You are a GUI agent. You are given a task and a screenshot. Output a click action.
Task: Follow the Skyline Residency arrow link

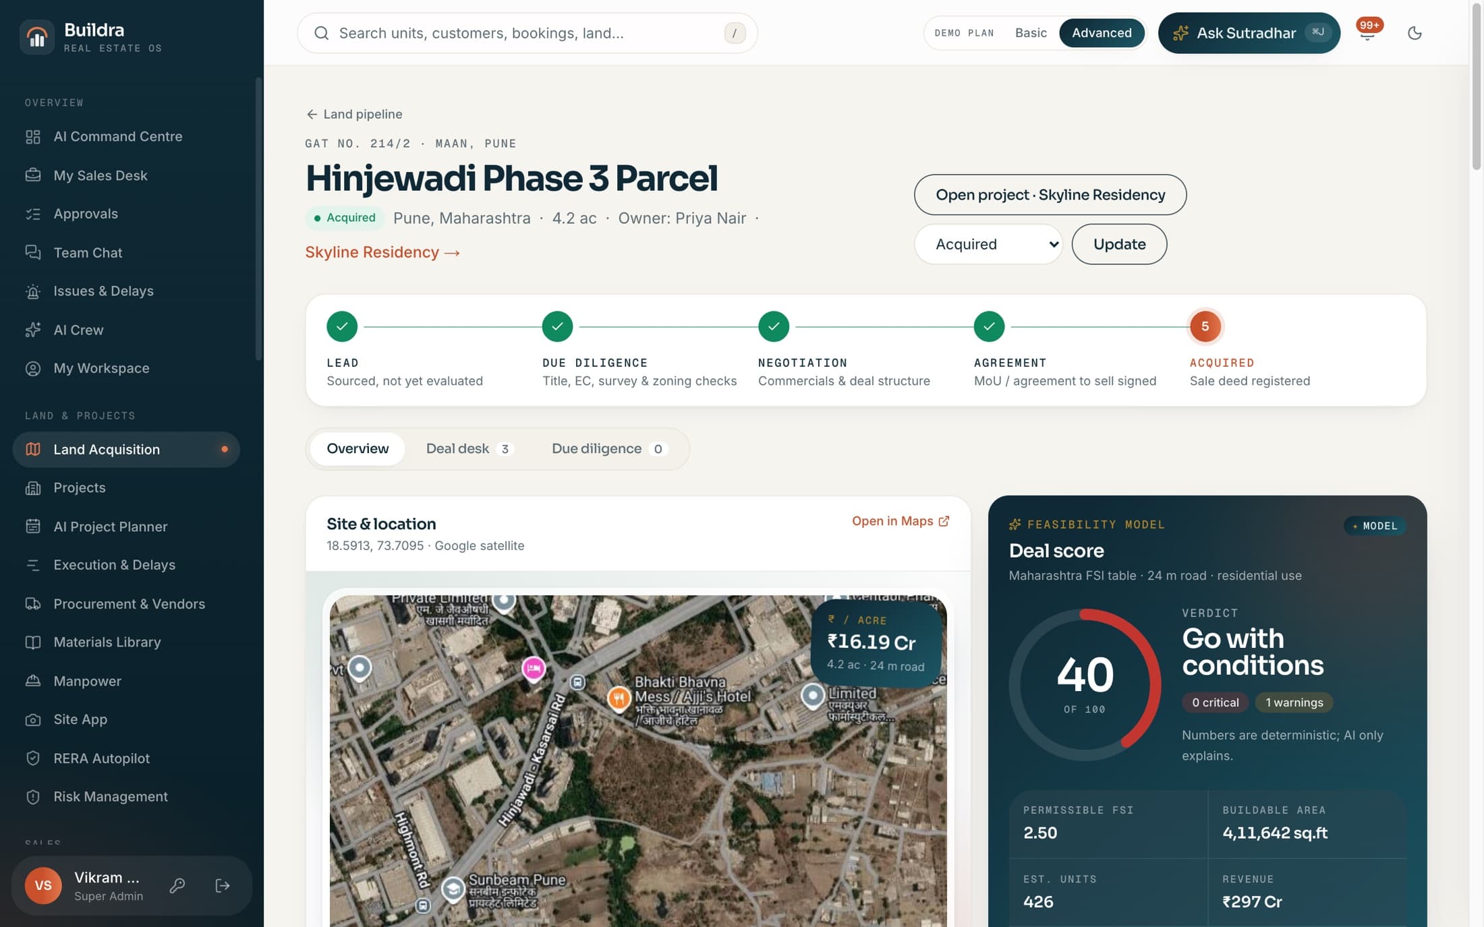[382, 252]
